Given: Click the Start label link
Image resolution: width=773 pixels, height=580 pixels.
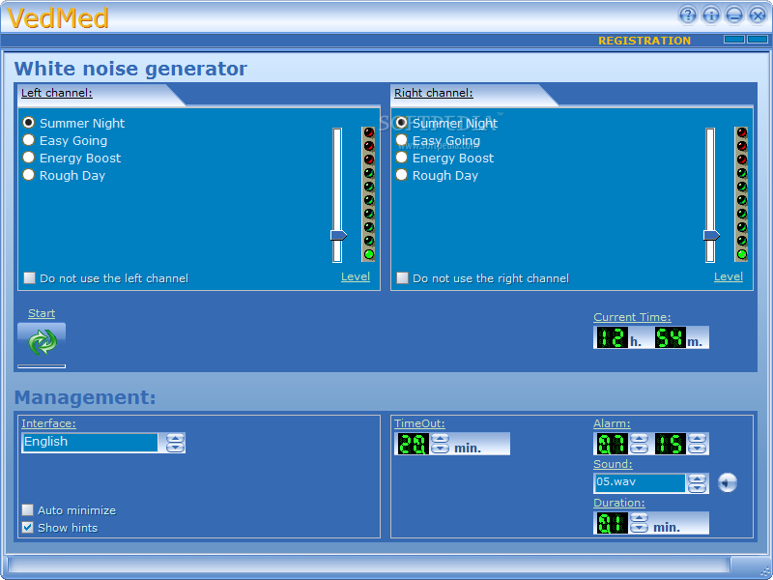Looking at the screenshot, I should [x=42, y=313].
